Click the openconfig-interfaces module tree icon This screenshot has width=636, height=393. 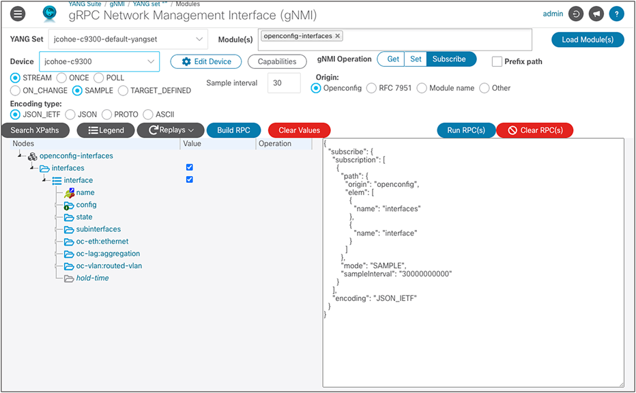pos(33,156)
